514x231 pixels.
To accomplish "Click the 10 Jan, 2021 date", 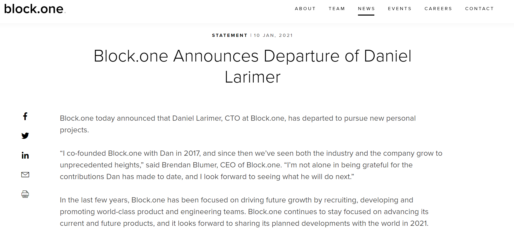I will 273,35.
